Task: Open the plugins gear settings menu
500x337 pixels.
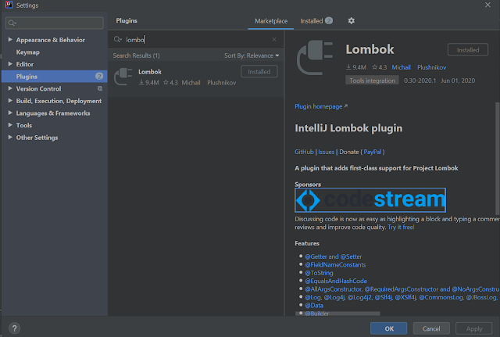Action: pos(351,21)
